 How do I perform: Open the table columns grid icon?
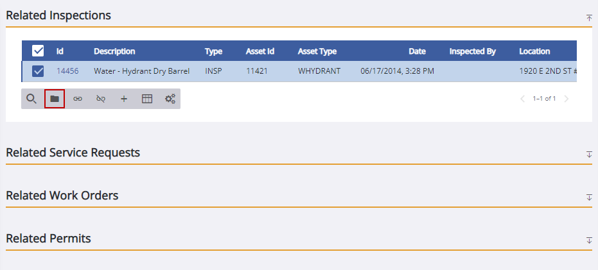click(147, 99)
